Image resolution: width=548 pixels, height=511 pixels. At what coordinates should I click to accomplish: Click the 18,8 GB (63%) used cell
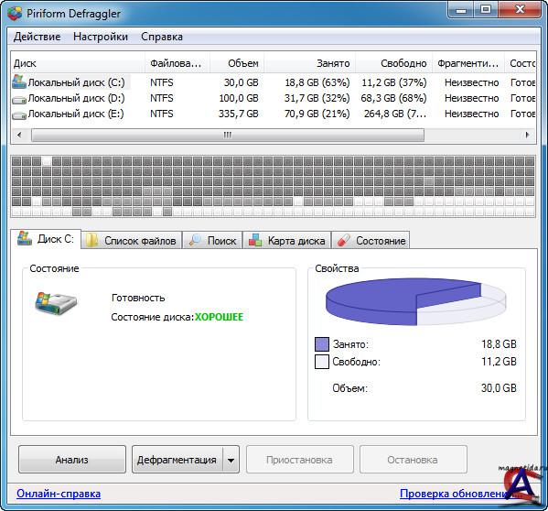[x=317, y=82]
